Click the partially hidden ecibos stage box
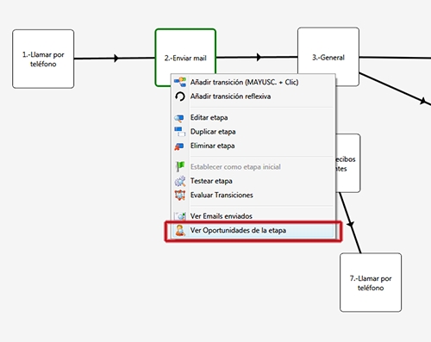The height and width of the screenshot is (342, 431). 348,163
